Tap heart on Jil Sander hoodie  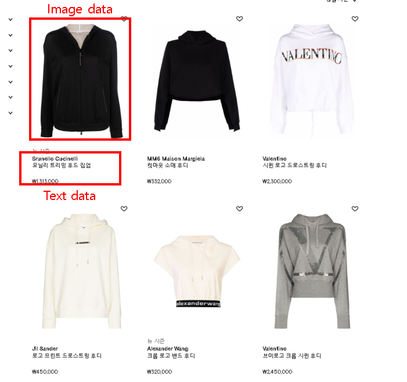(x=124, y=209)
